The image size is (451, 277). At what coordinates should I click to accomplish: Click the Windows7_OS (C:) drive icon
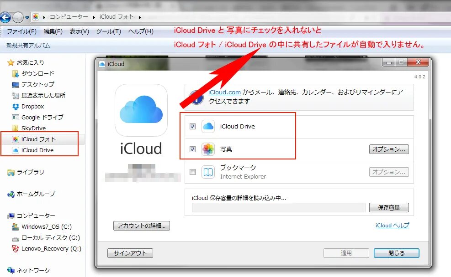point(15,227)
